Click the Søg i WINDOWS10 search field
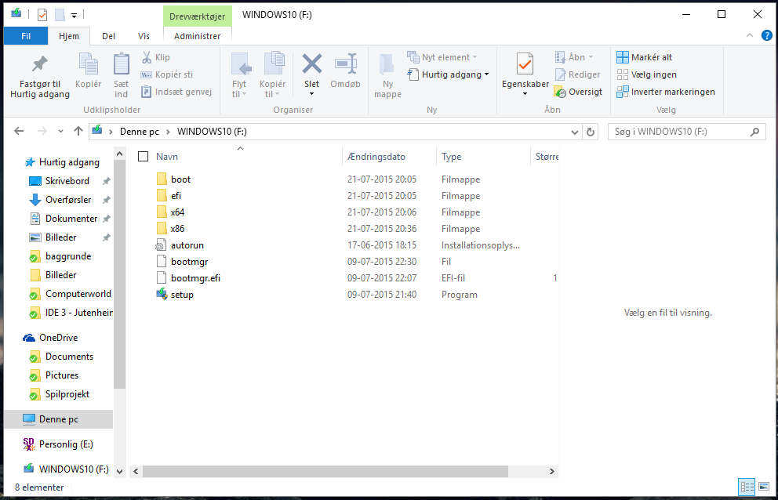 tap(678, 132)
